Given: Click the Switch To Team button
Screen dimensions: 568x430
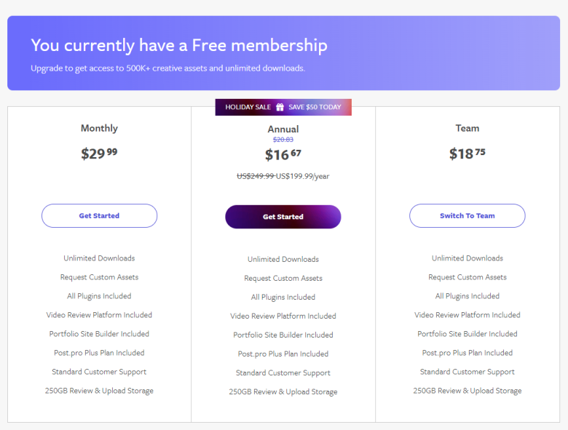Looking at the screenshot, I should click(x=468, y=215).
